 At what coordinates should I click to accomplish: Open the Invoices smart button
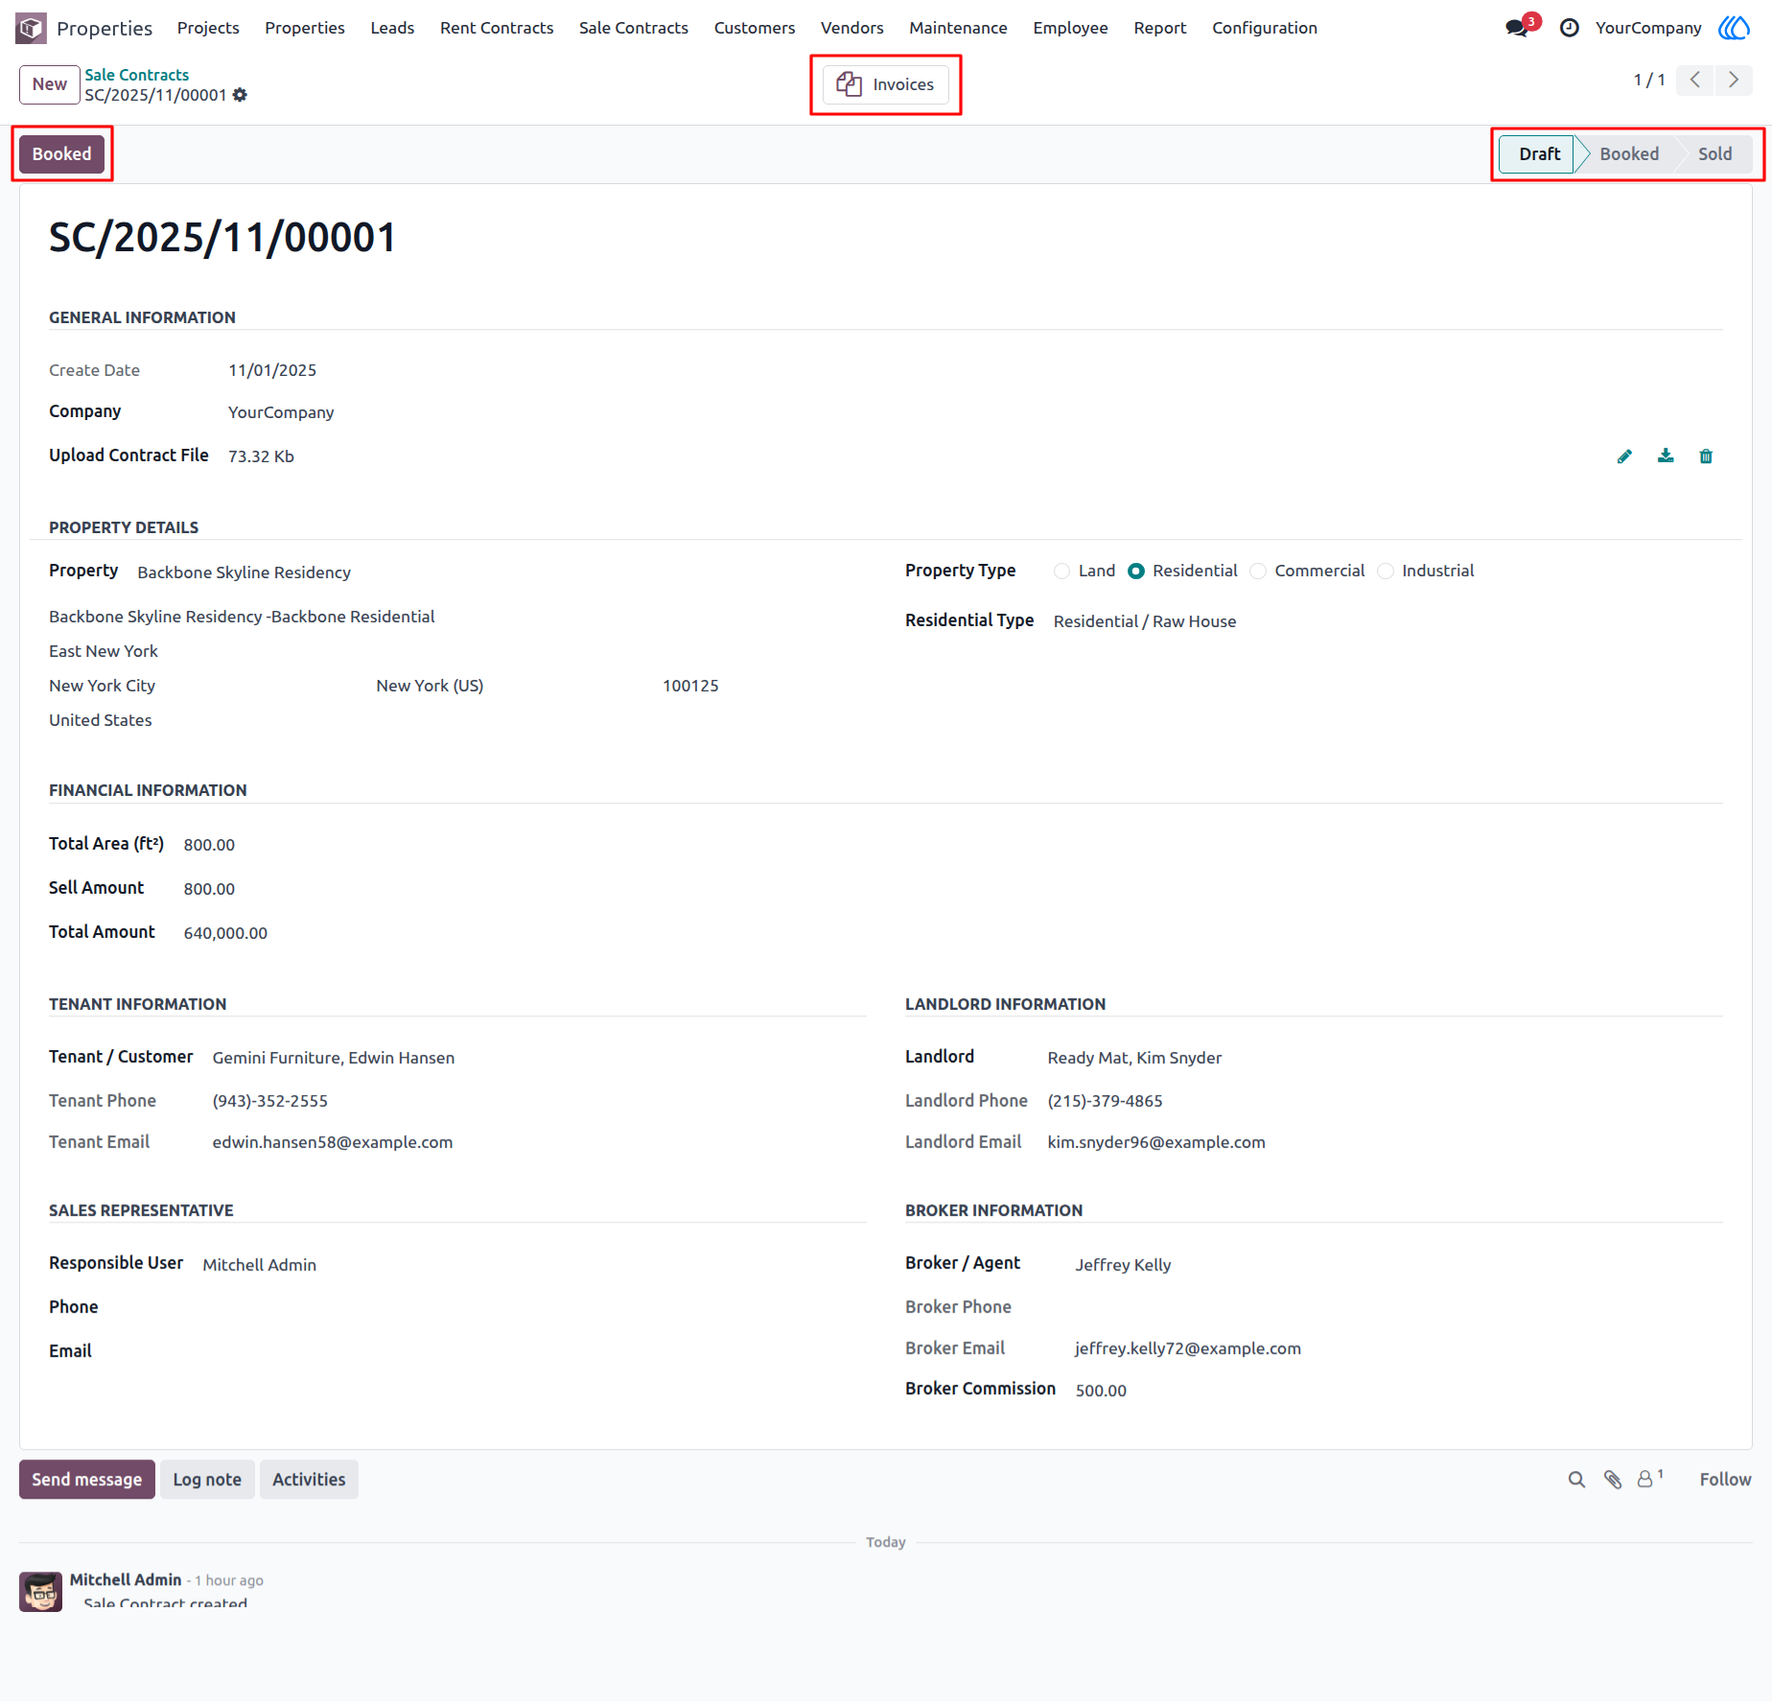point(885,84)
